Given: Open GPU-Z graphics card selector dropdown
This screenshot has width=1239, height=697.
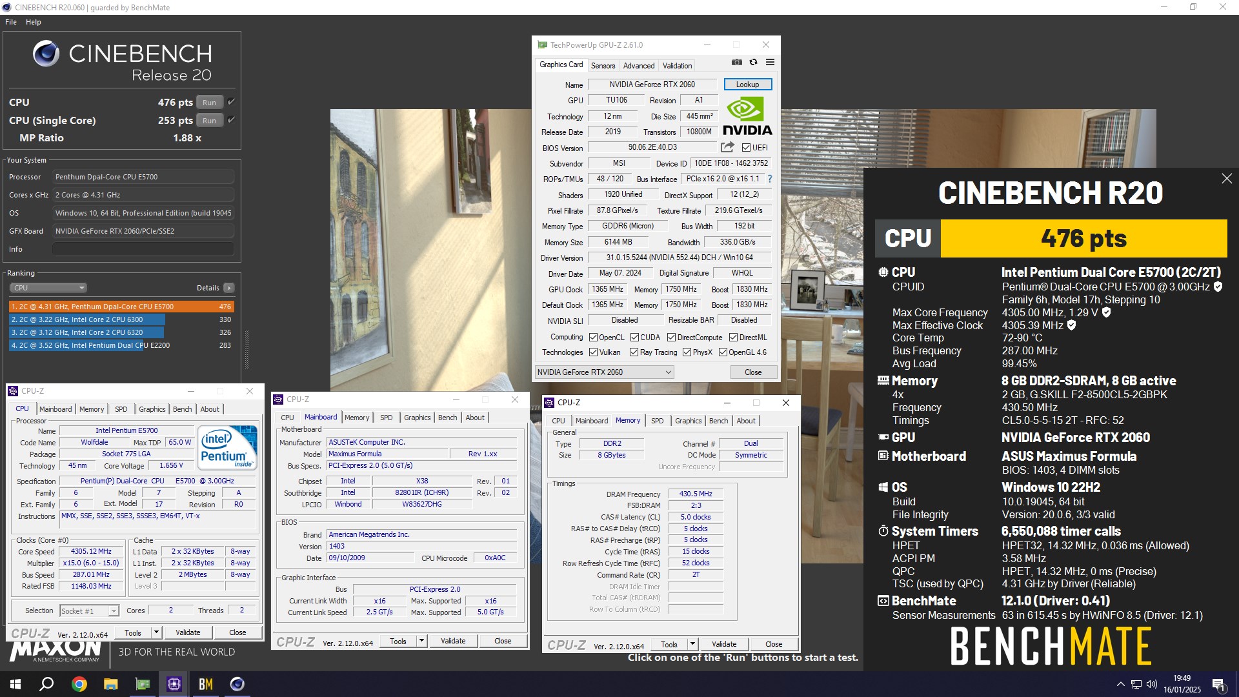Looking at the screenshot, I should pos(604,372).
